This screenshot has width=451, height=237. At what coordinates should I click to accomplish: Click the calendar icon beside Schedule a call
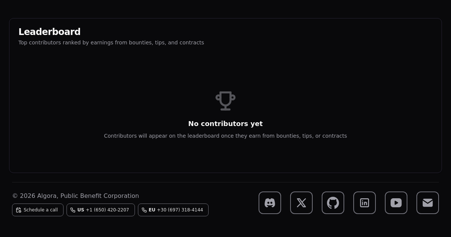pos(19,210)
